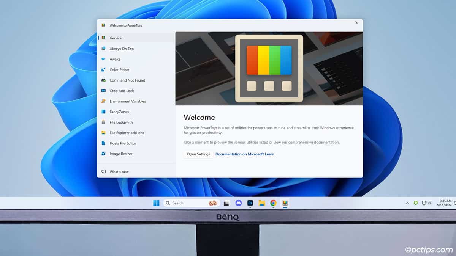Select Hosts File Editor in list

point(123,143)
